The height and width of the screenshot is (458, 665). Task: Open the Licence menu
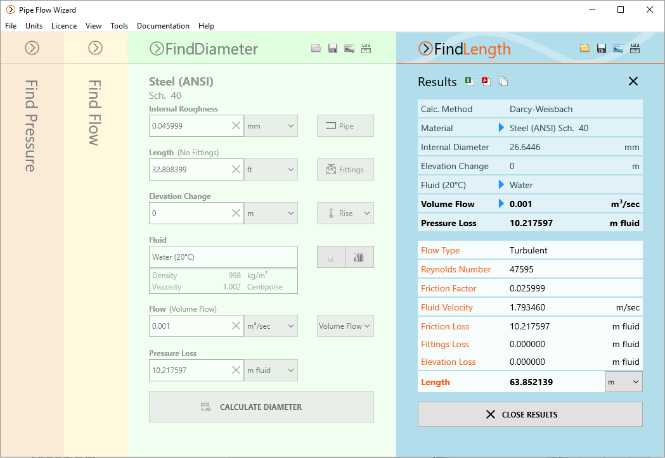[x=64, y=26]
